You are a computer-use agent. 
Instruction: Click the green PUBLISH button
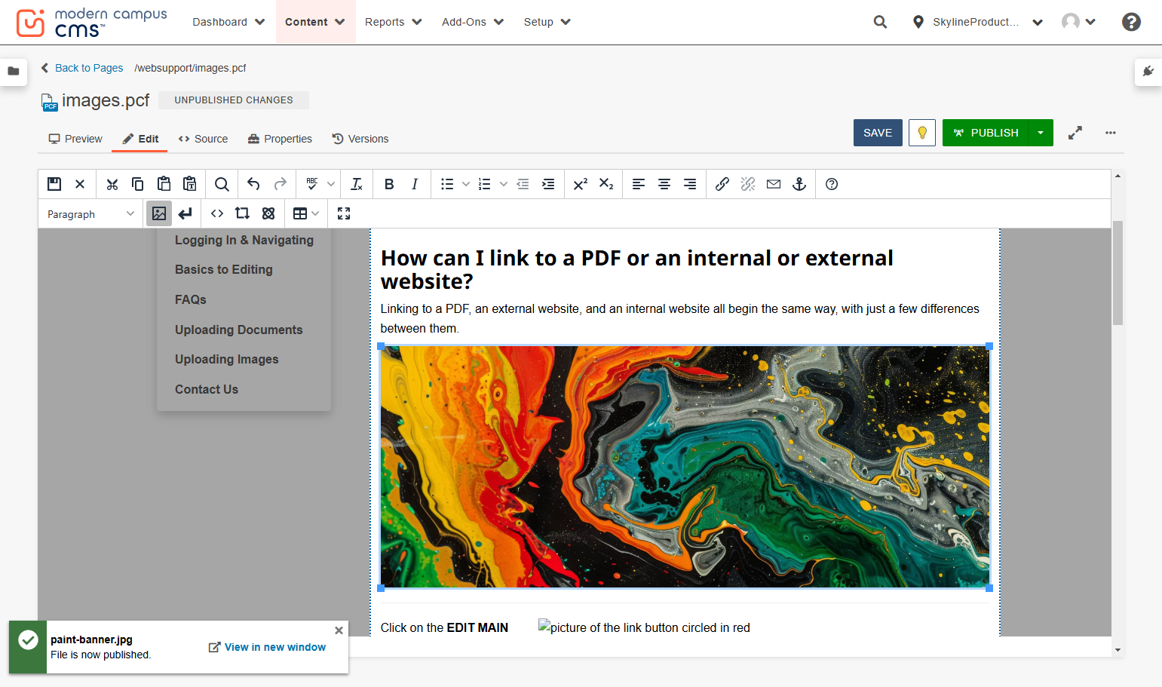pos(986,133)
